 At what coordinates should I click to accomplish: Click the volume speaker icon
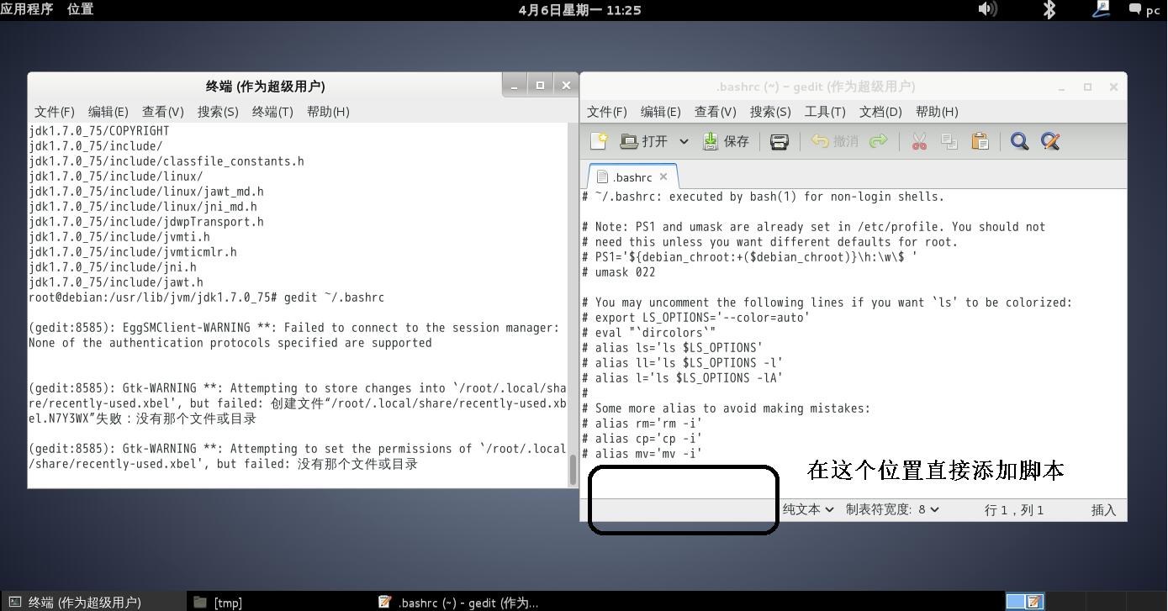987,9
